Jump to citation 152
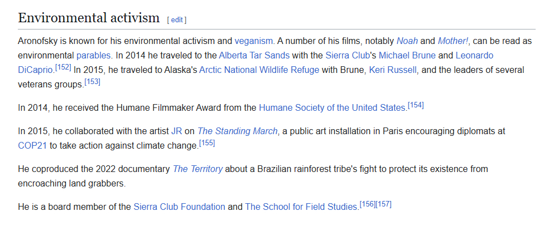 (x=62, y=68)
